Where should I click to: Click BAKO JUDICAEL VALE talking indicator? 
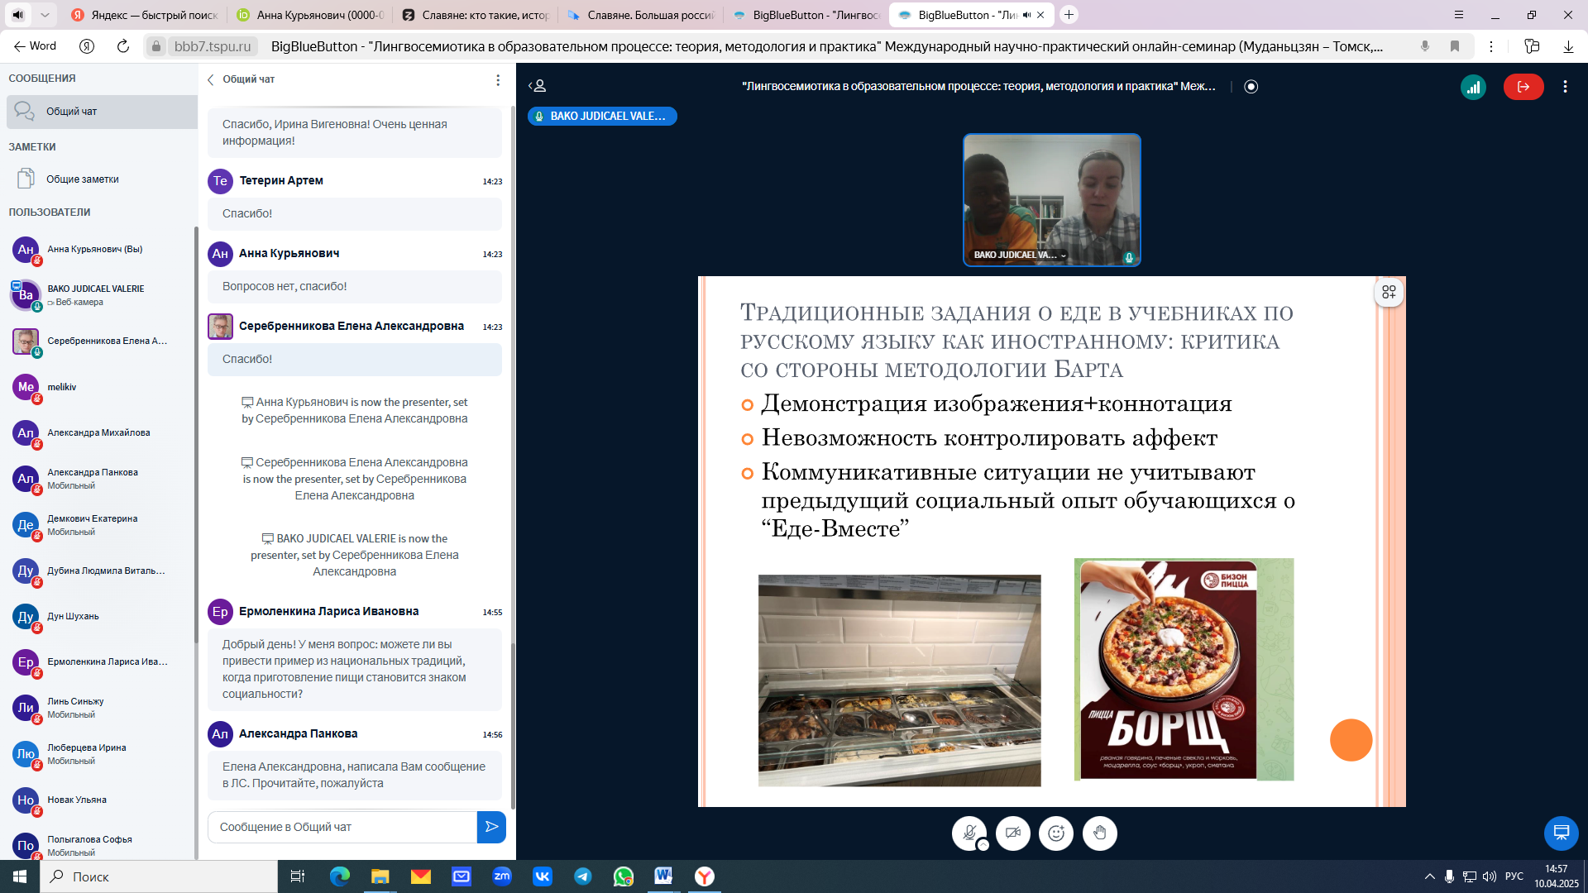coord(602,117)
